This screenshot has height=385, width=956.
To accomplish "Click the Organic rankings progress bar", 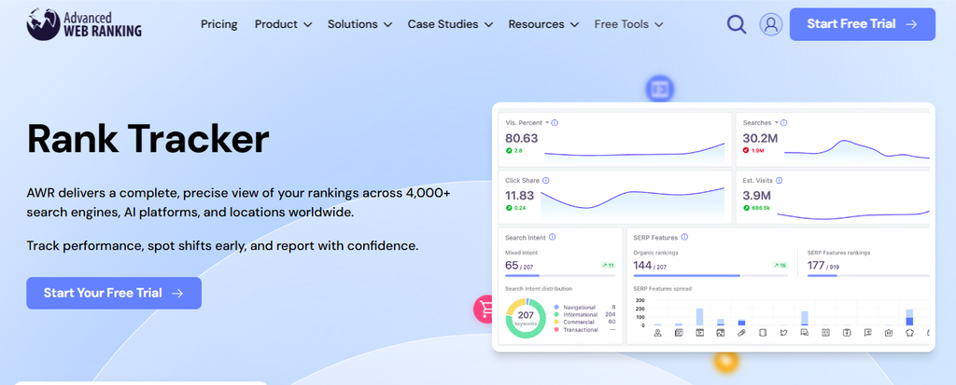I will pyautogui.click(x=710, y=275).
